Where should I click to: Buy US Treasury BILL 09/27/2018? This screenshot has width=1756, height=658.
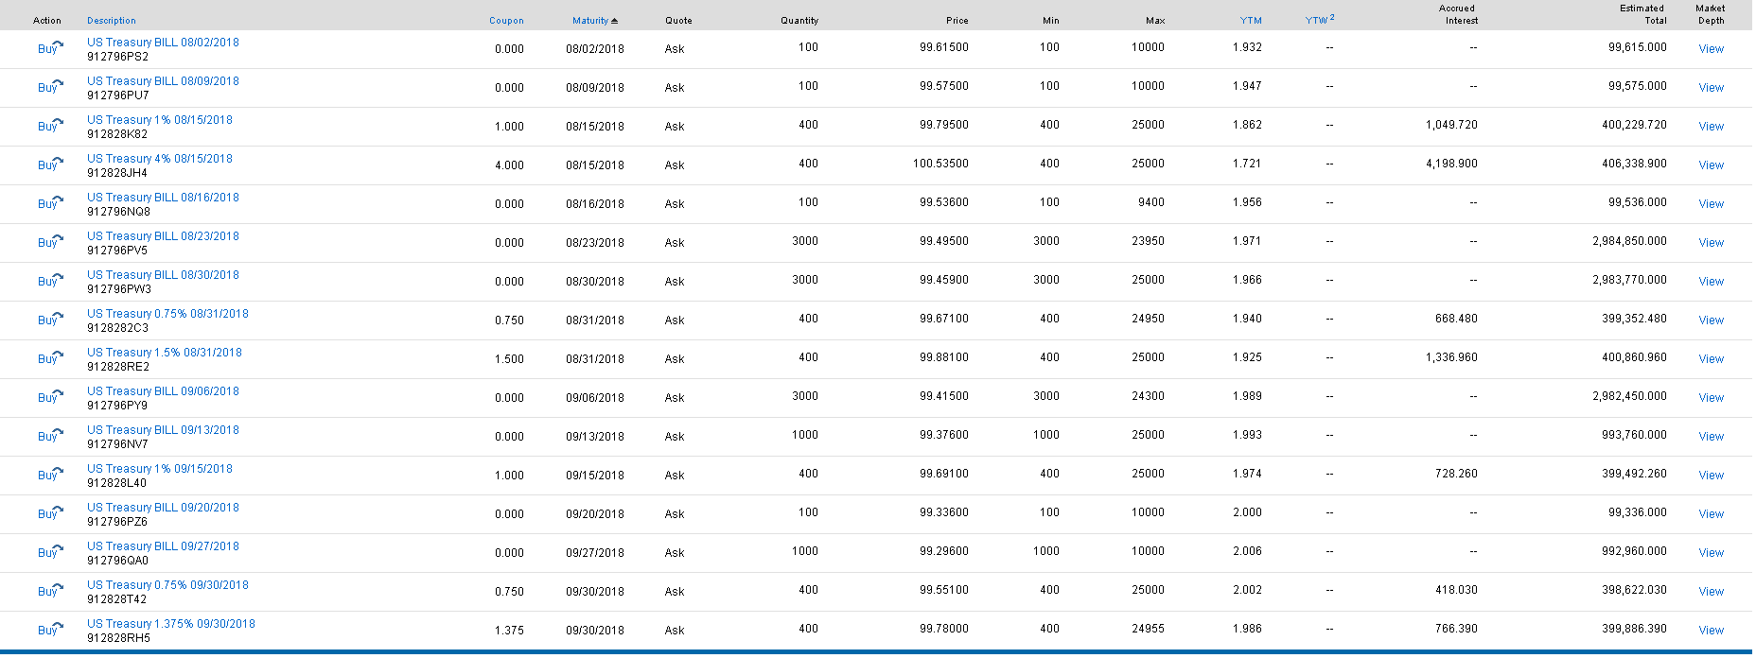[49, 552]
